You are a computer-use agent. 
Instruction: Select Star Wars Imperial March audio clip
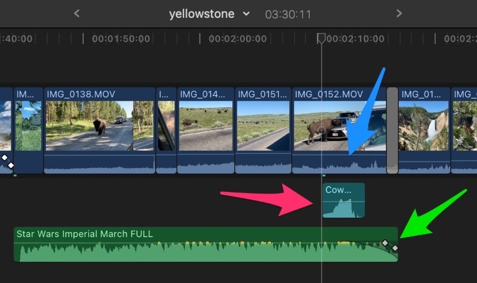206,244
